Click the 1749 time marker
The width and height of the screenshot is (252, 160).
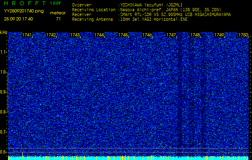click(219, 35)
